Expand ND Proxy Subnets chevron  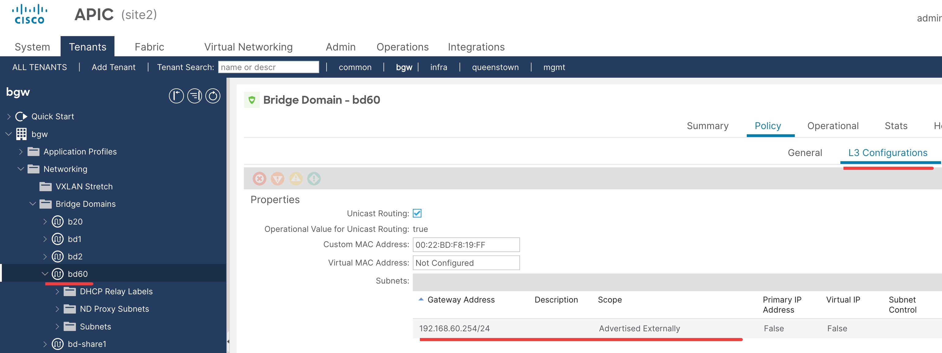point(57,309)
